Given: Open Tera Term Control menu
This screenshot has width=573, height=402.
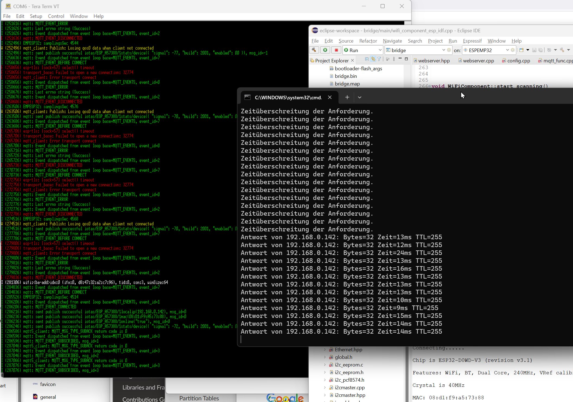Looking at the screenshot, I should pyautogui.click(x=56, y=16).
